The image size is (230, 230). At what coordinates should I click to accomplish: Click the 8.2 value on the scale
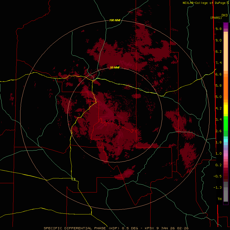pyautogui.click(x=218, y=51)
